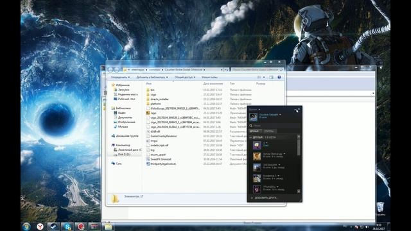Image resolution: width=411 pixels, height=231 pixels.
Task: Open the Друзья menu dropdown in Steam
Action: point(254,110)
